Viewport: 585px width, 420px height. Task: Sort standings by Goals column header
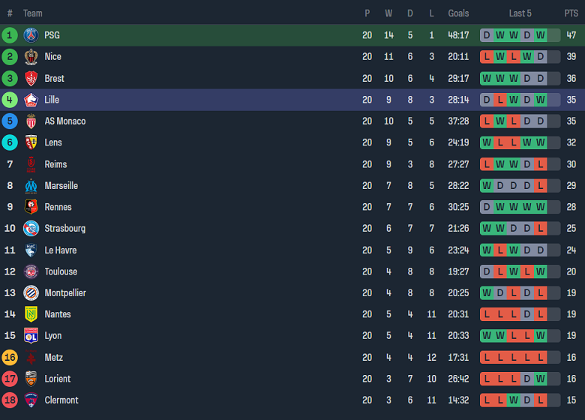pyautogui.click(x=458, y=13)
